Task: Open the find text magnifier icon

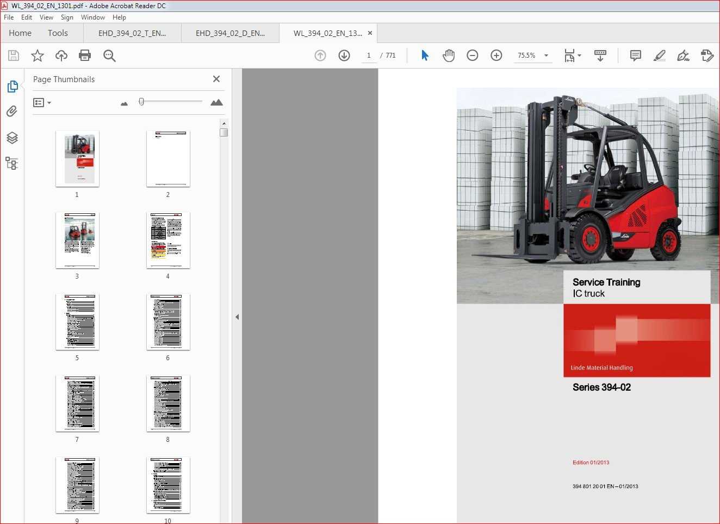Action: 109,56
